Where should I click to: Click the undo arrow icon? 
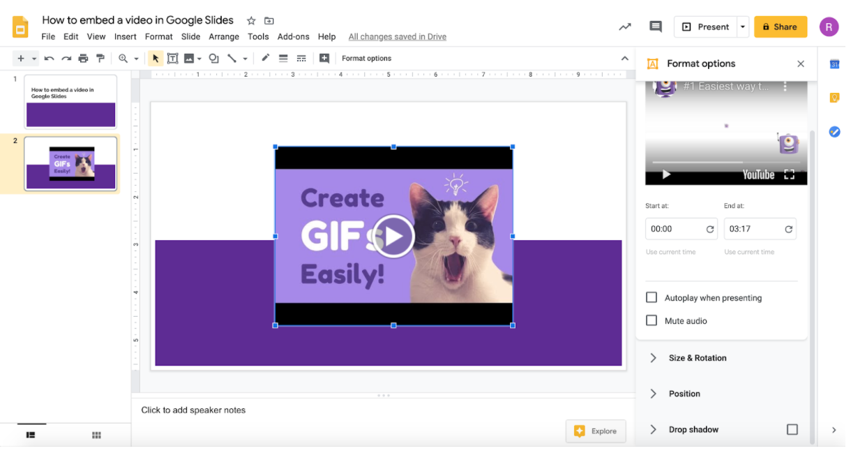click(50, 59)
